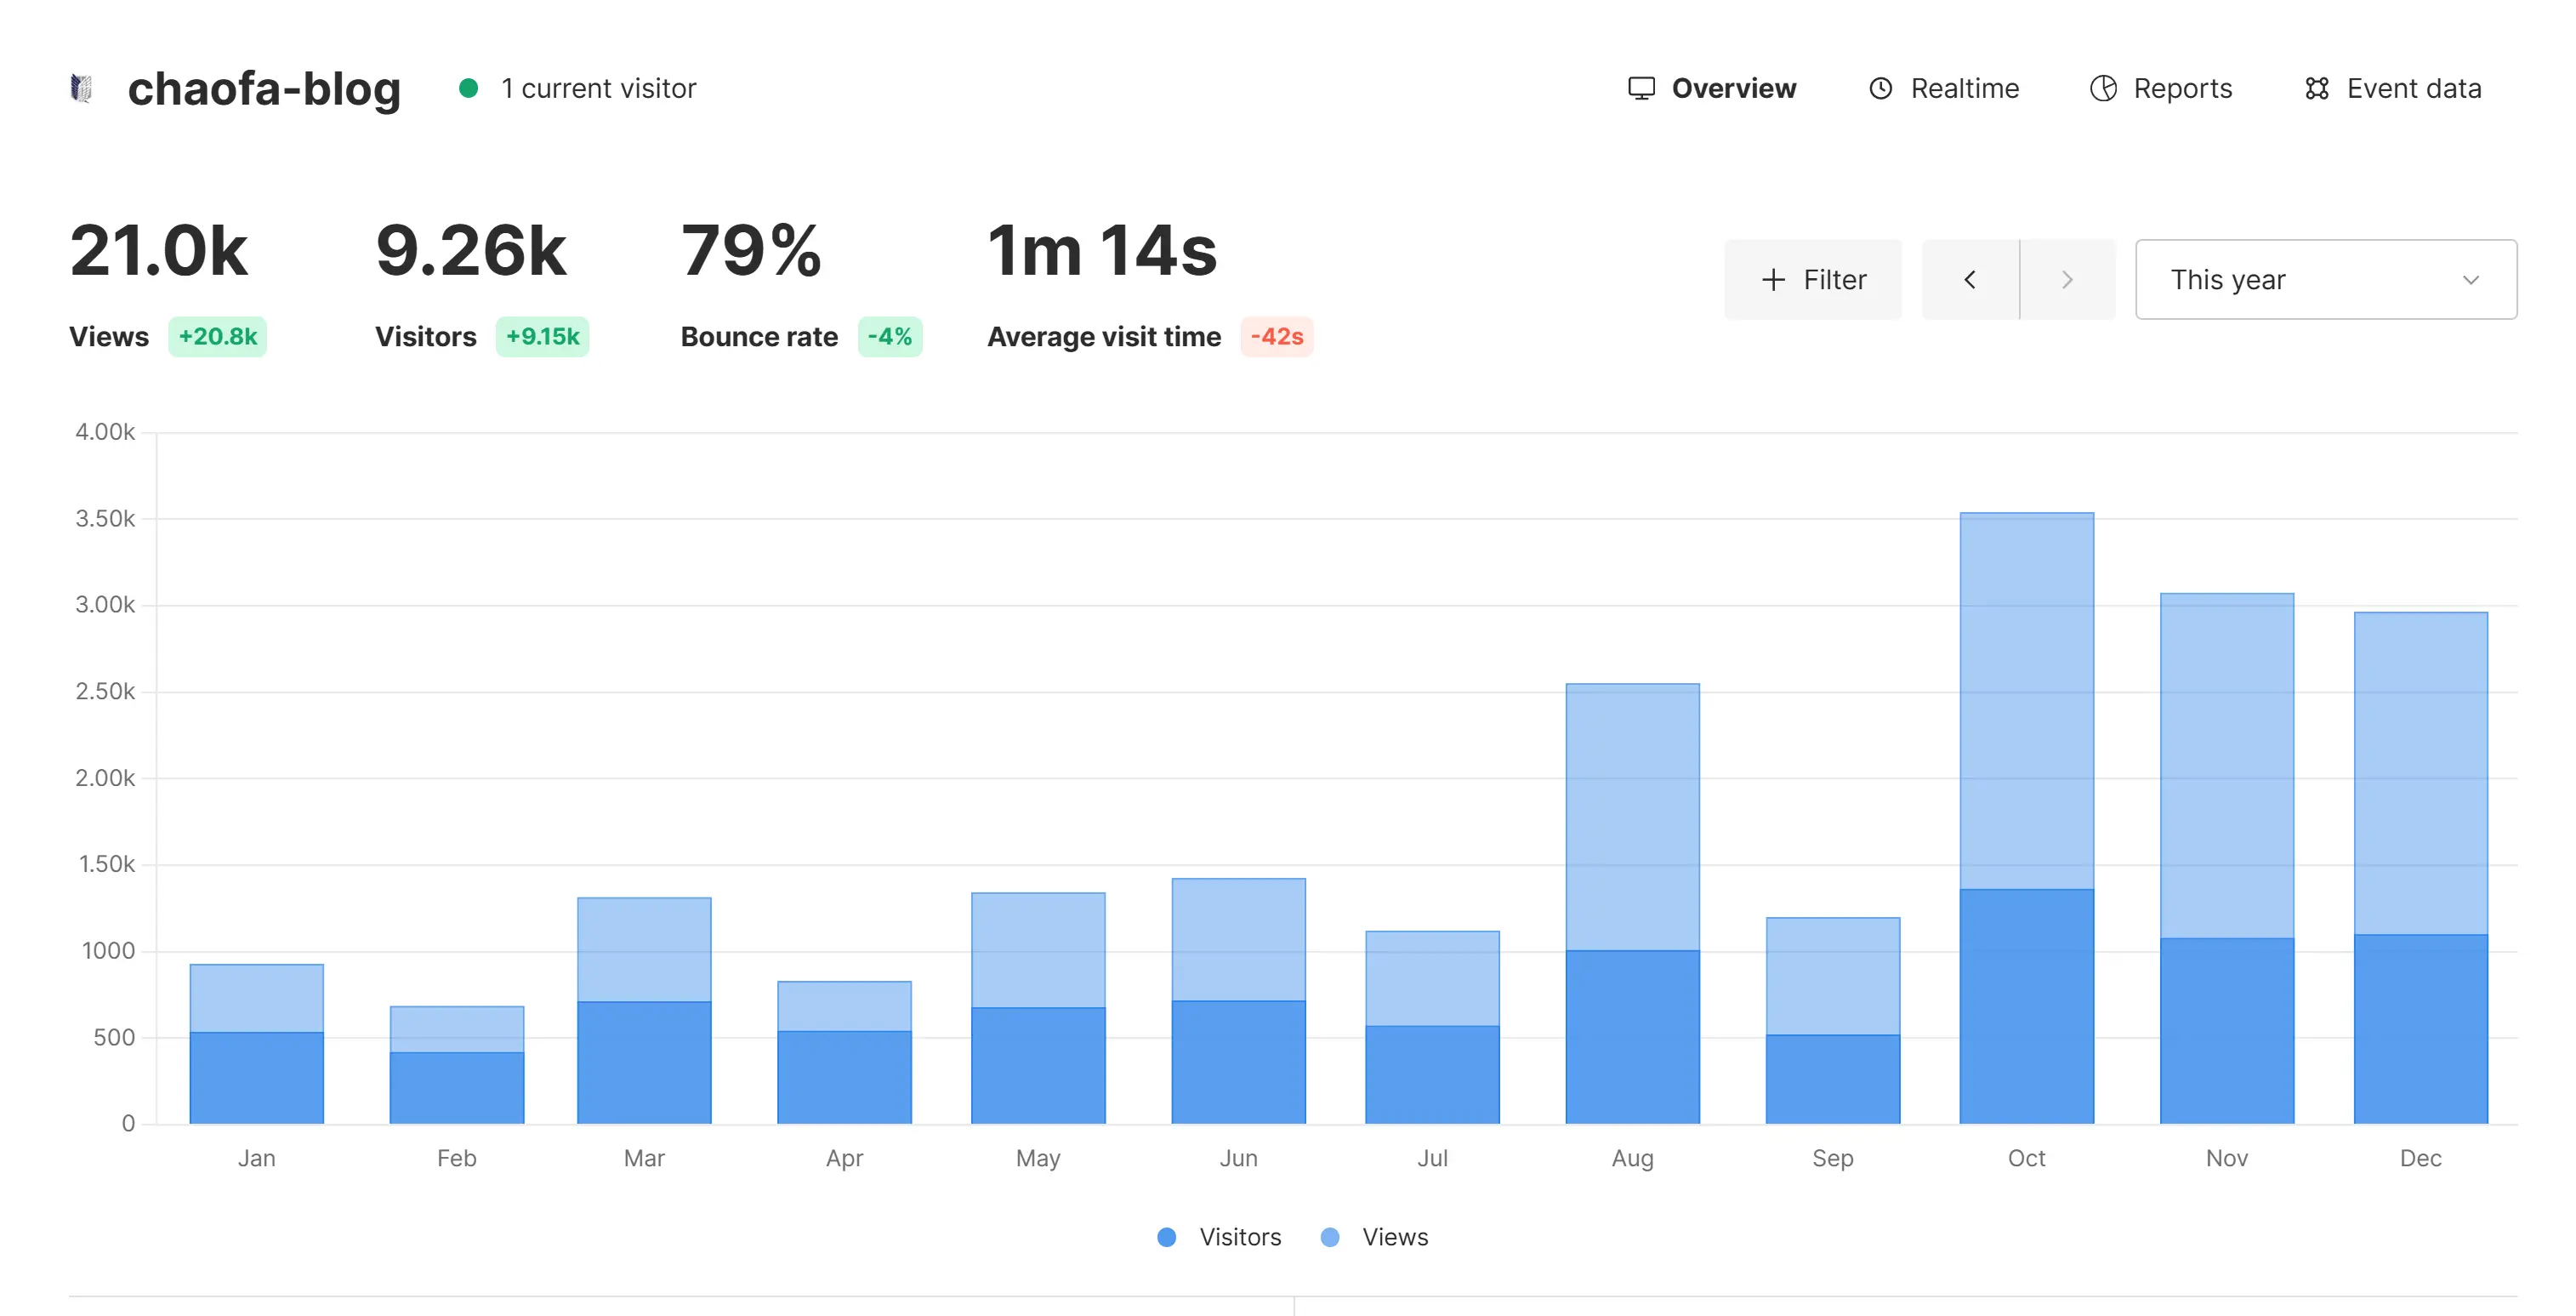This screenshot has width=2576, height=1316.
Task: Open the Reports tab
Action: (x=2182, y=88)
